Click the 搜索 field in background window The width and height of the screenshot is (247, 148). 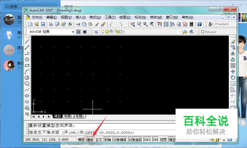[30, 6]
